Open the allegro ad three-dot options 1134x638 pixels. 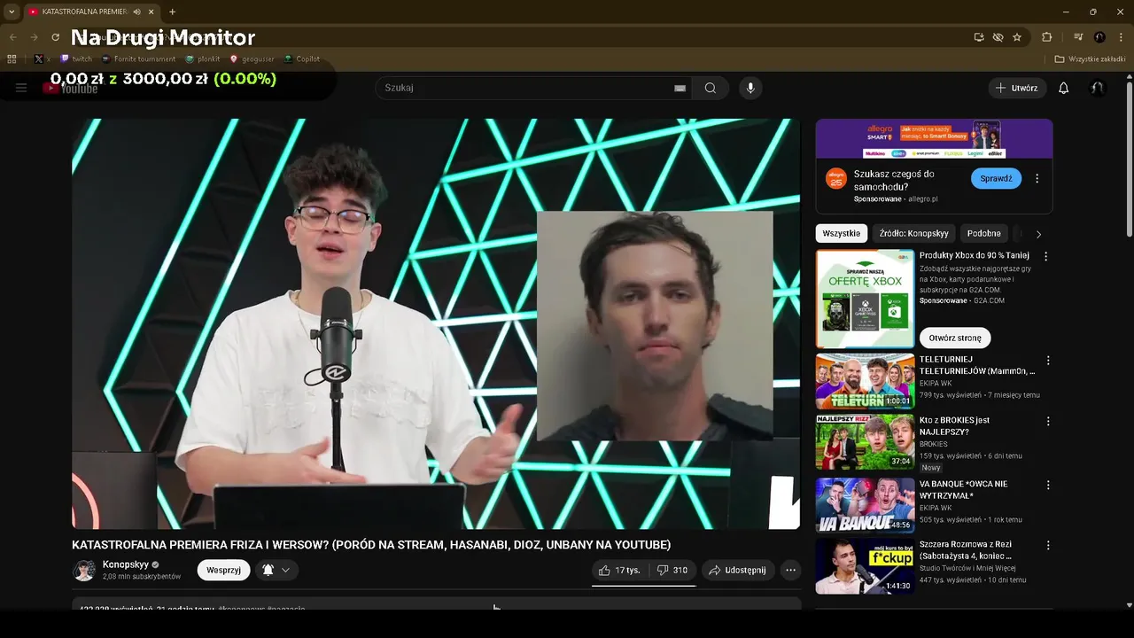click(1037, 178)
